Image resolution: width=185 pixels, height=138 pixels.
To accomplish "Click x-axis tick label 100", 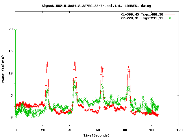I will coord(152,130).
